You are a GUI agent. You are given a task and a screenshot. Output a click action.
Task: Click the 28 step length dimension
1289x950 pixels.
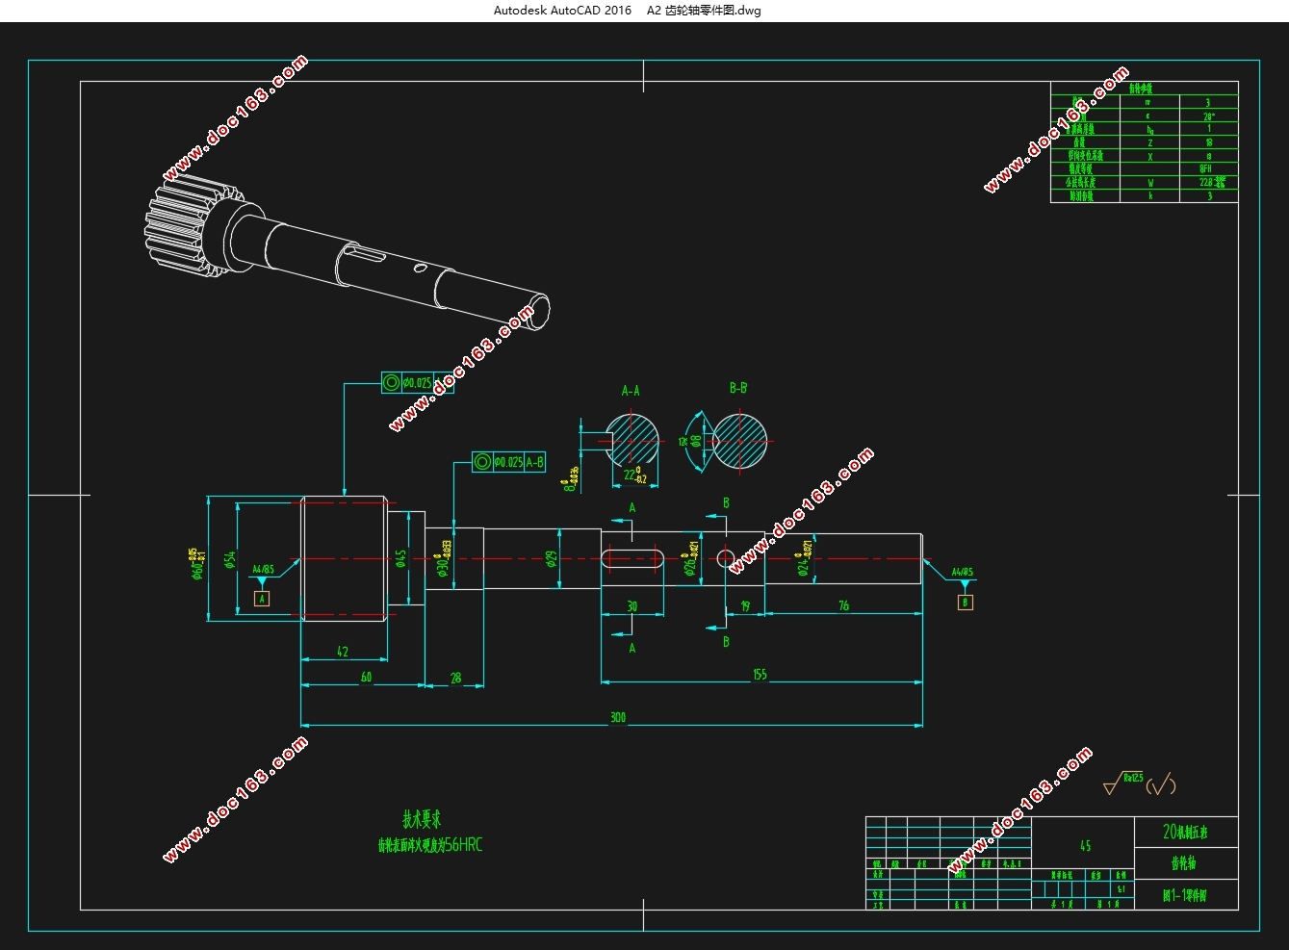click(455, 678)
